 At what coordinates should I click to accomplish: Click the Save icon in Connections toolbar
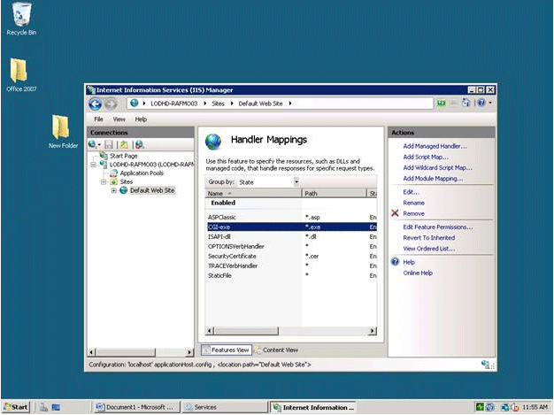[x=109, y=144]
